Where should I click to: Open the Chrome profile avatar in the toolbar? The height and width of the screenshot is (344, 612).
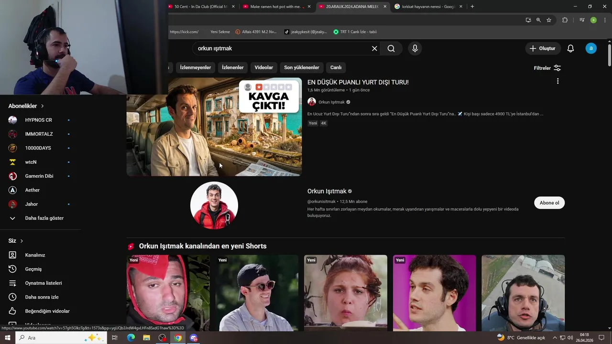tap(593, 20)
